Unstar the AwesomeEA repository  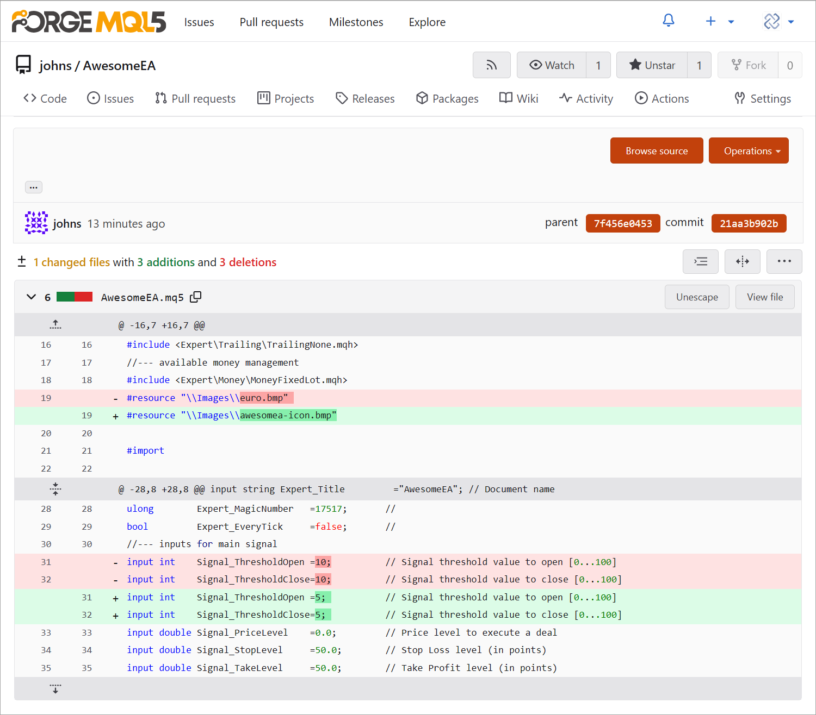652,65
